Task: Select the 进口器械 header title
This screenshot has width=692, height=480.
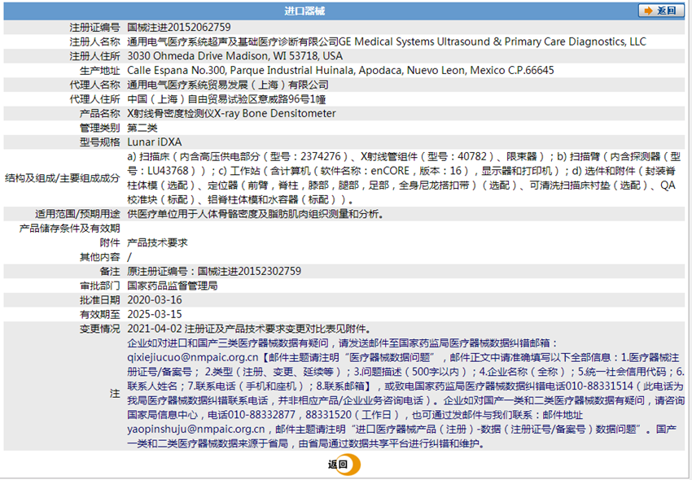Action: tap(304, 11)
